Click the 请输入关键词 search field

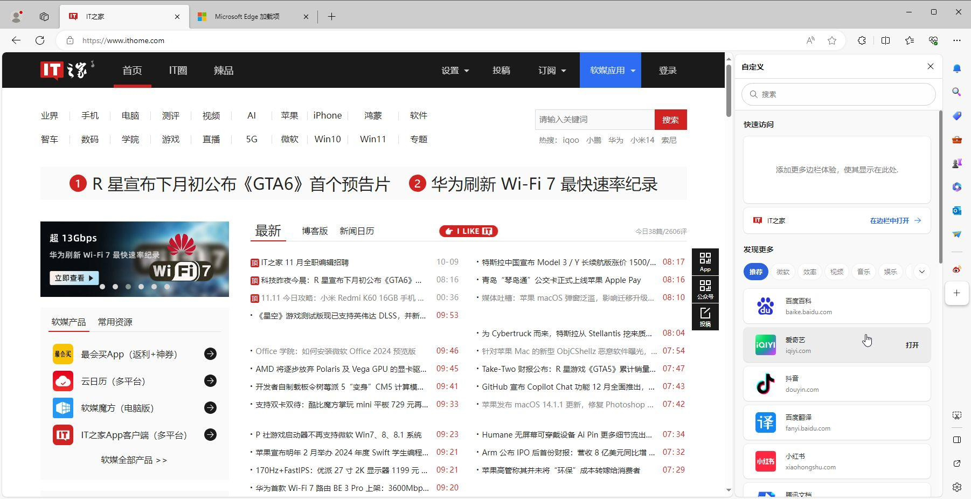click(595, 120)
